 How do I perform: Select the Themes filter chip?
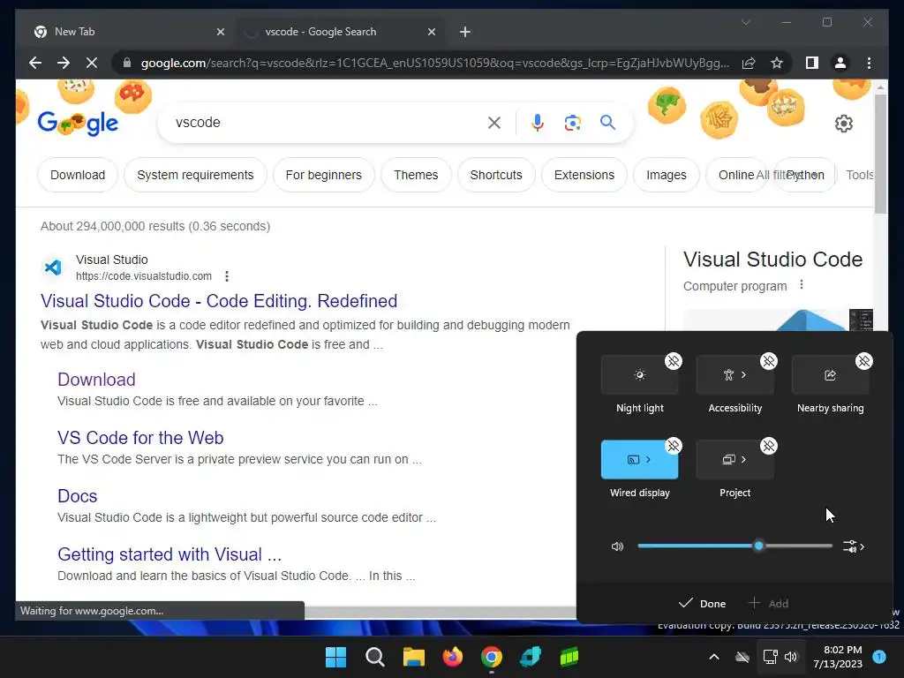(416, 175)
